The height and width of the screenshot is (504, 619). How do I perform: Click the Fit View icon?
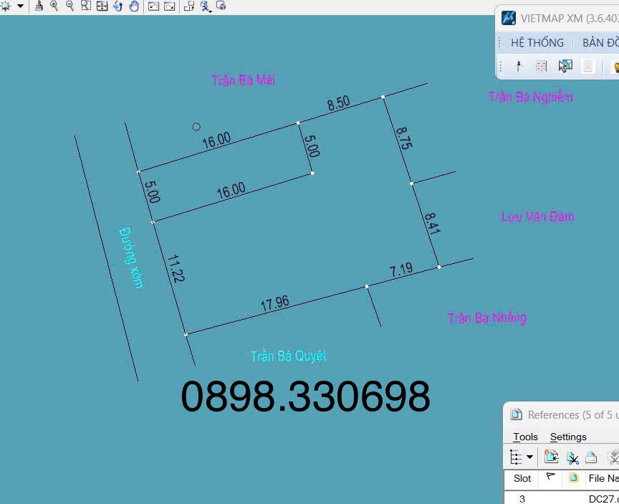point(102,6)
